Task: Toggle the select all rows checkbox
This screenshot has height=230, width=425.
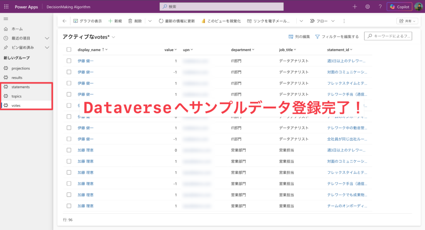Action: click(69, 50)
